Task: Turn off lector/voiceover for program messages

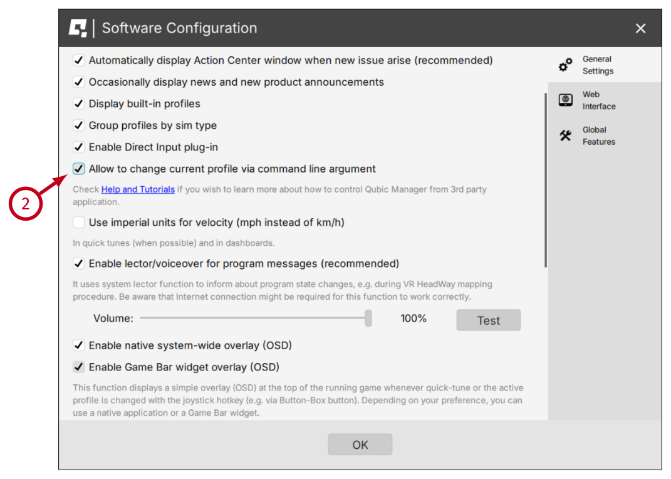Action: [x=79, y=264]
